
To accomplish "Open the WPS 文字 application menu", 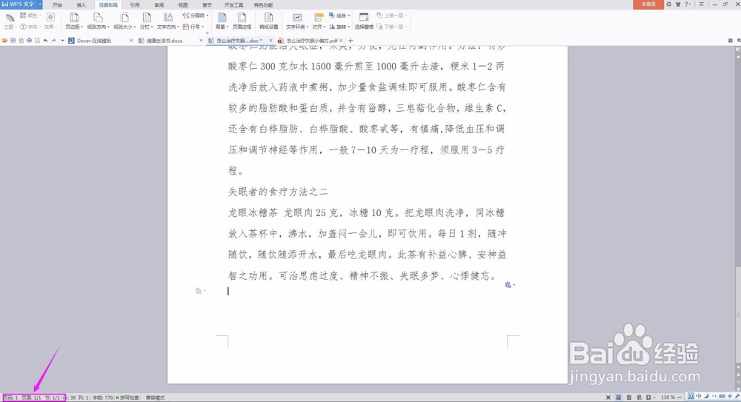I will (x=21, y=4).
